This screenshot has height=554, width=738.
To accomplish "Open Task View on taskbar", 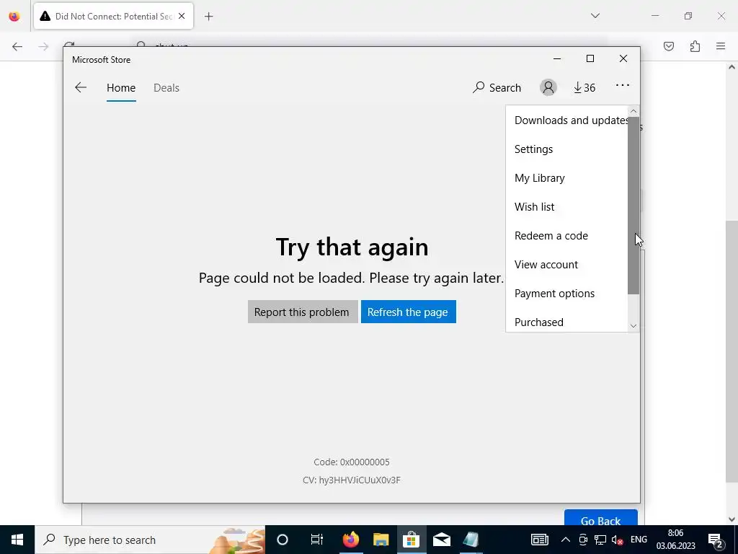I will pyautogui.click(x=317, y=540).
